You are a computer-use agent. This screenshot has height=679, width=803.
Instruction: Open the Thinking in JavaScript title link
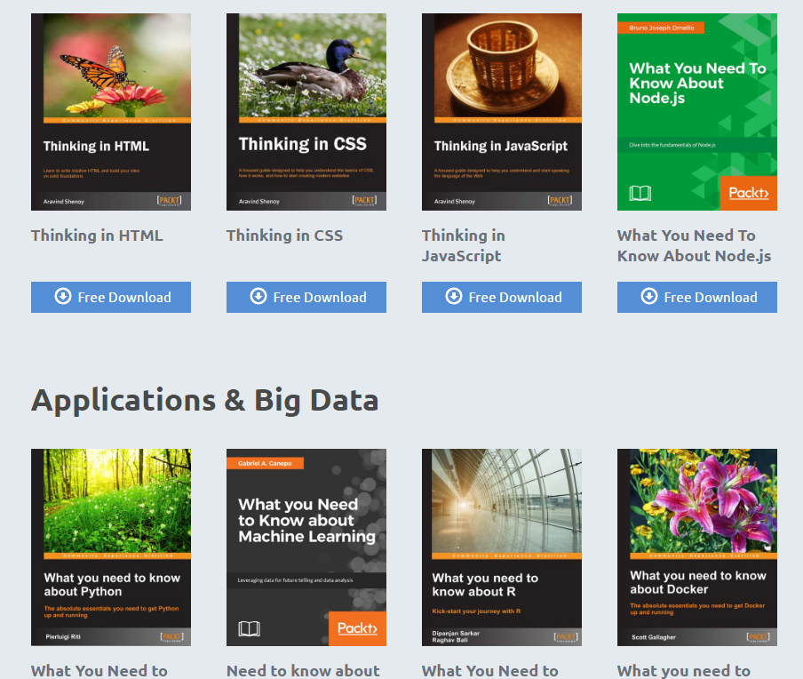pos(463,245)
